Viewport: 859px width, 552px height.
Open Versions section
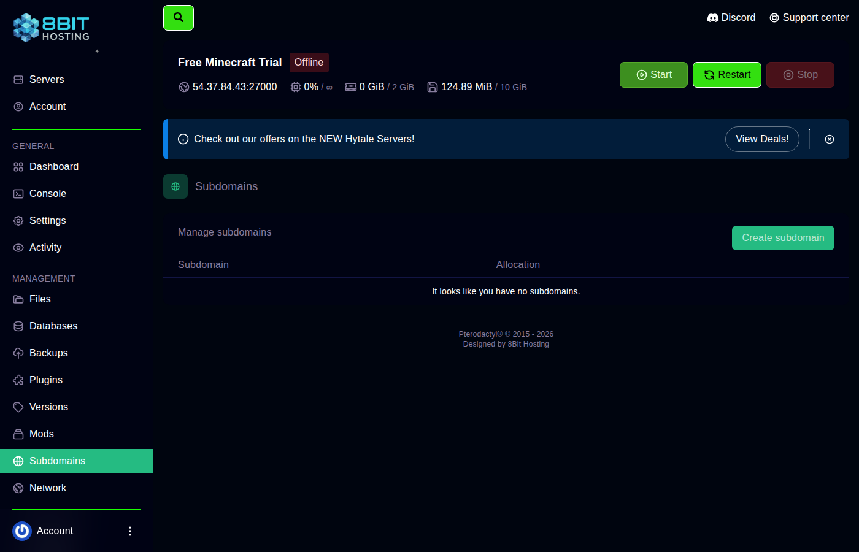[x=77, y=407]
